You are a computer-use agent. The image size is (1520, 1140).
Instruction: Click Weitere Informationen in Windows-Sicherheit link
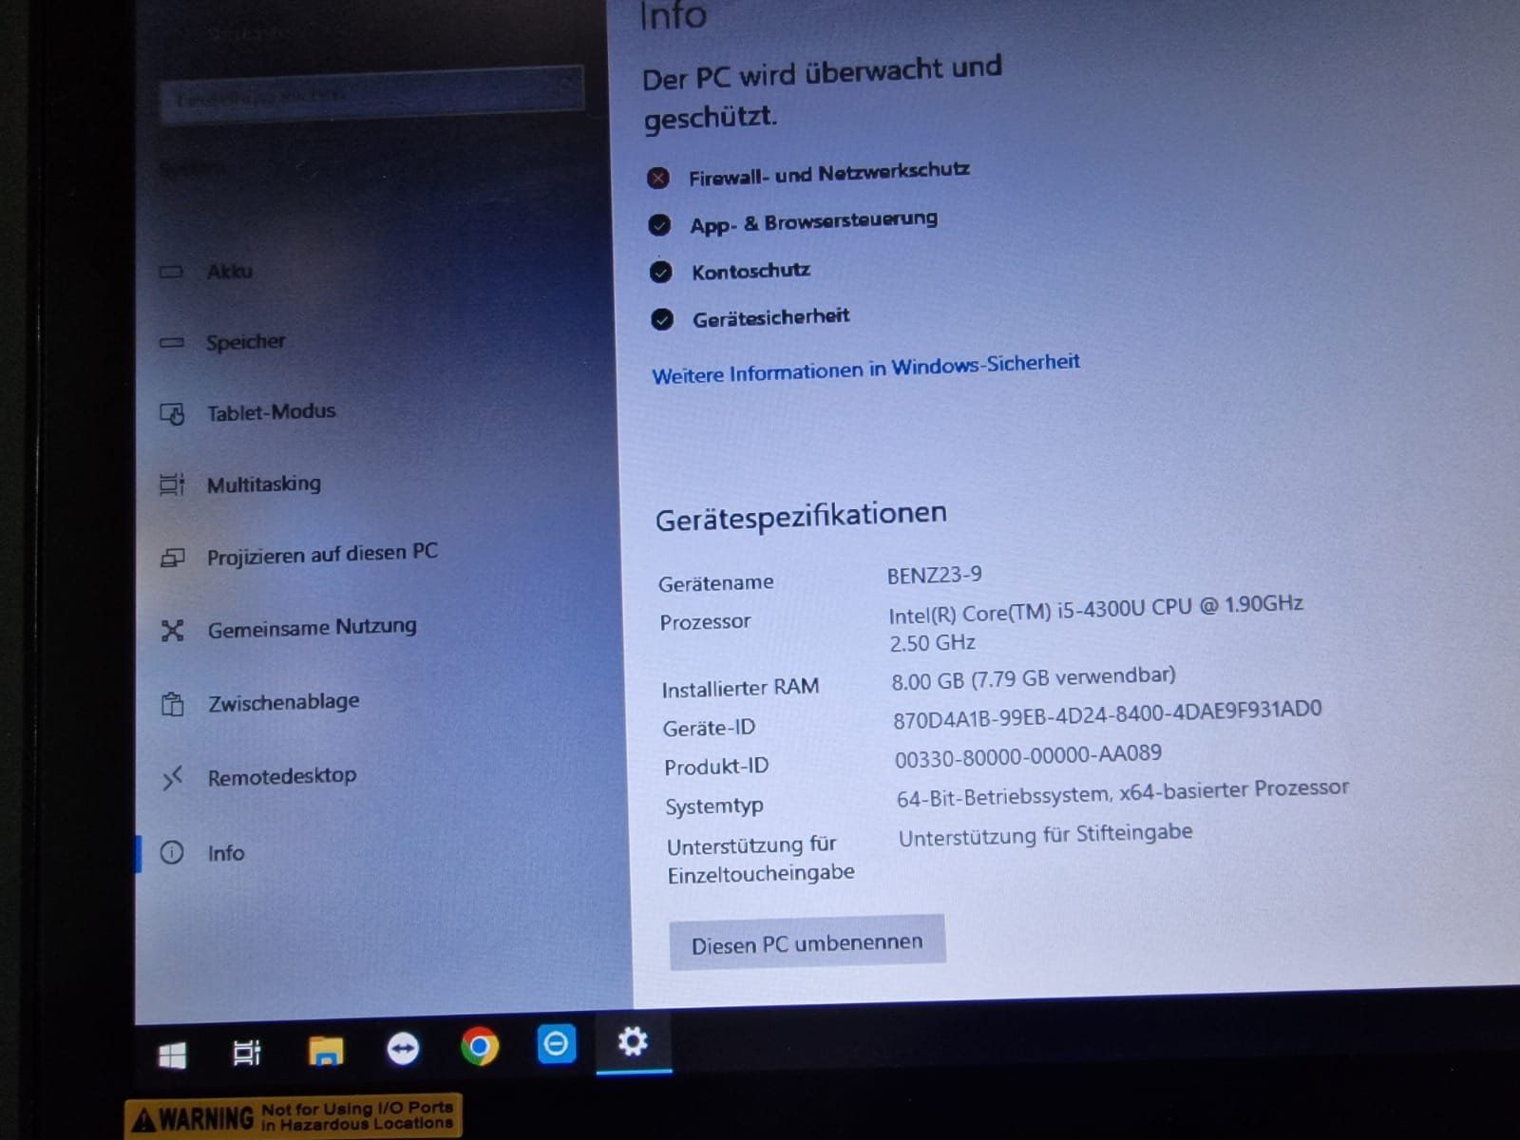pyautogui.click(x=864, y=369)
